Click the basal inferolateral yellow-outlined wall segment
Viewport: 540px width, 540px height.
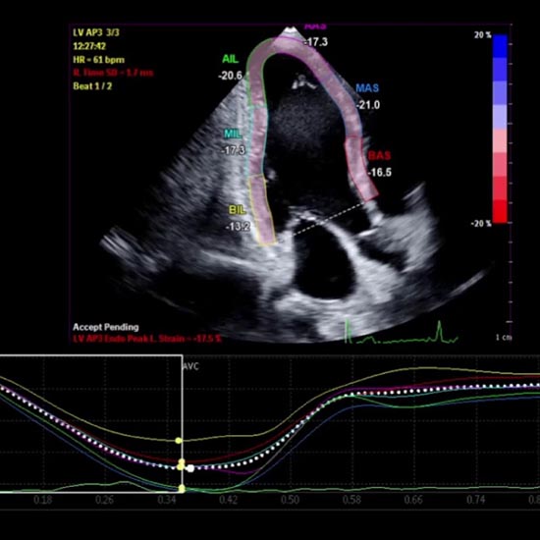[x=262, y=210]
